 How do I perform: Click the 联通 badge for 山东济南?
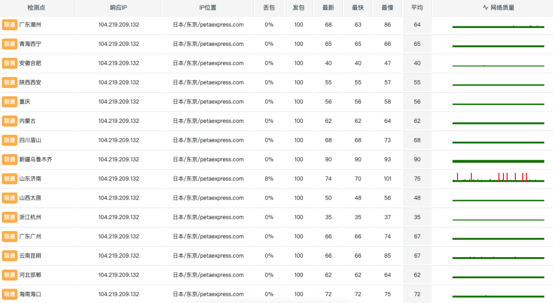point(10,179)
